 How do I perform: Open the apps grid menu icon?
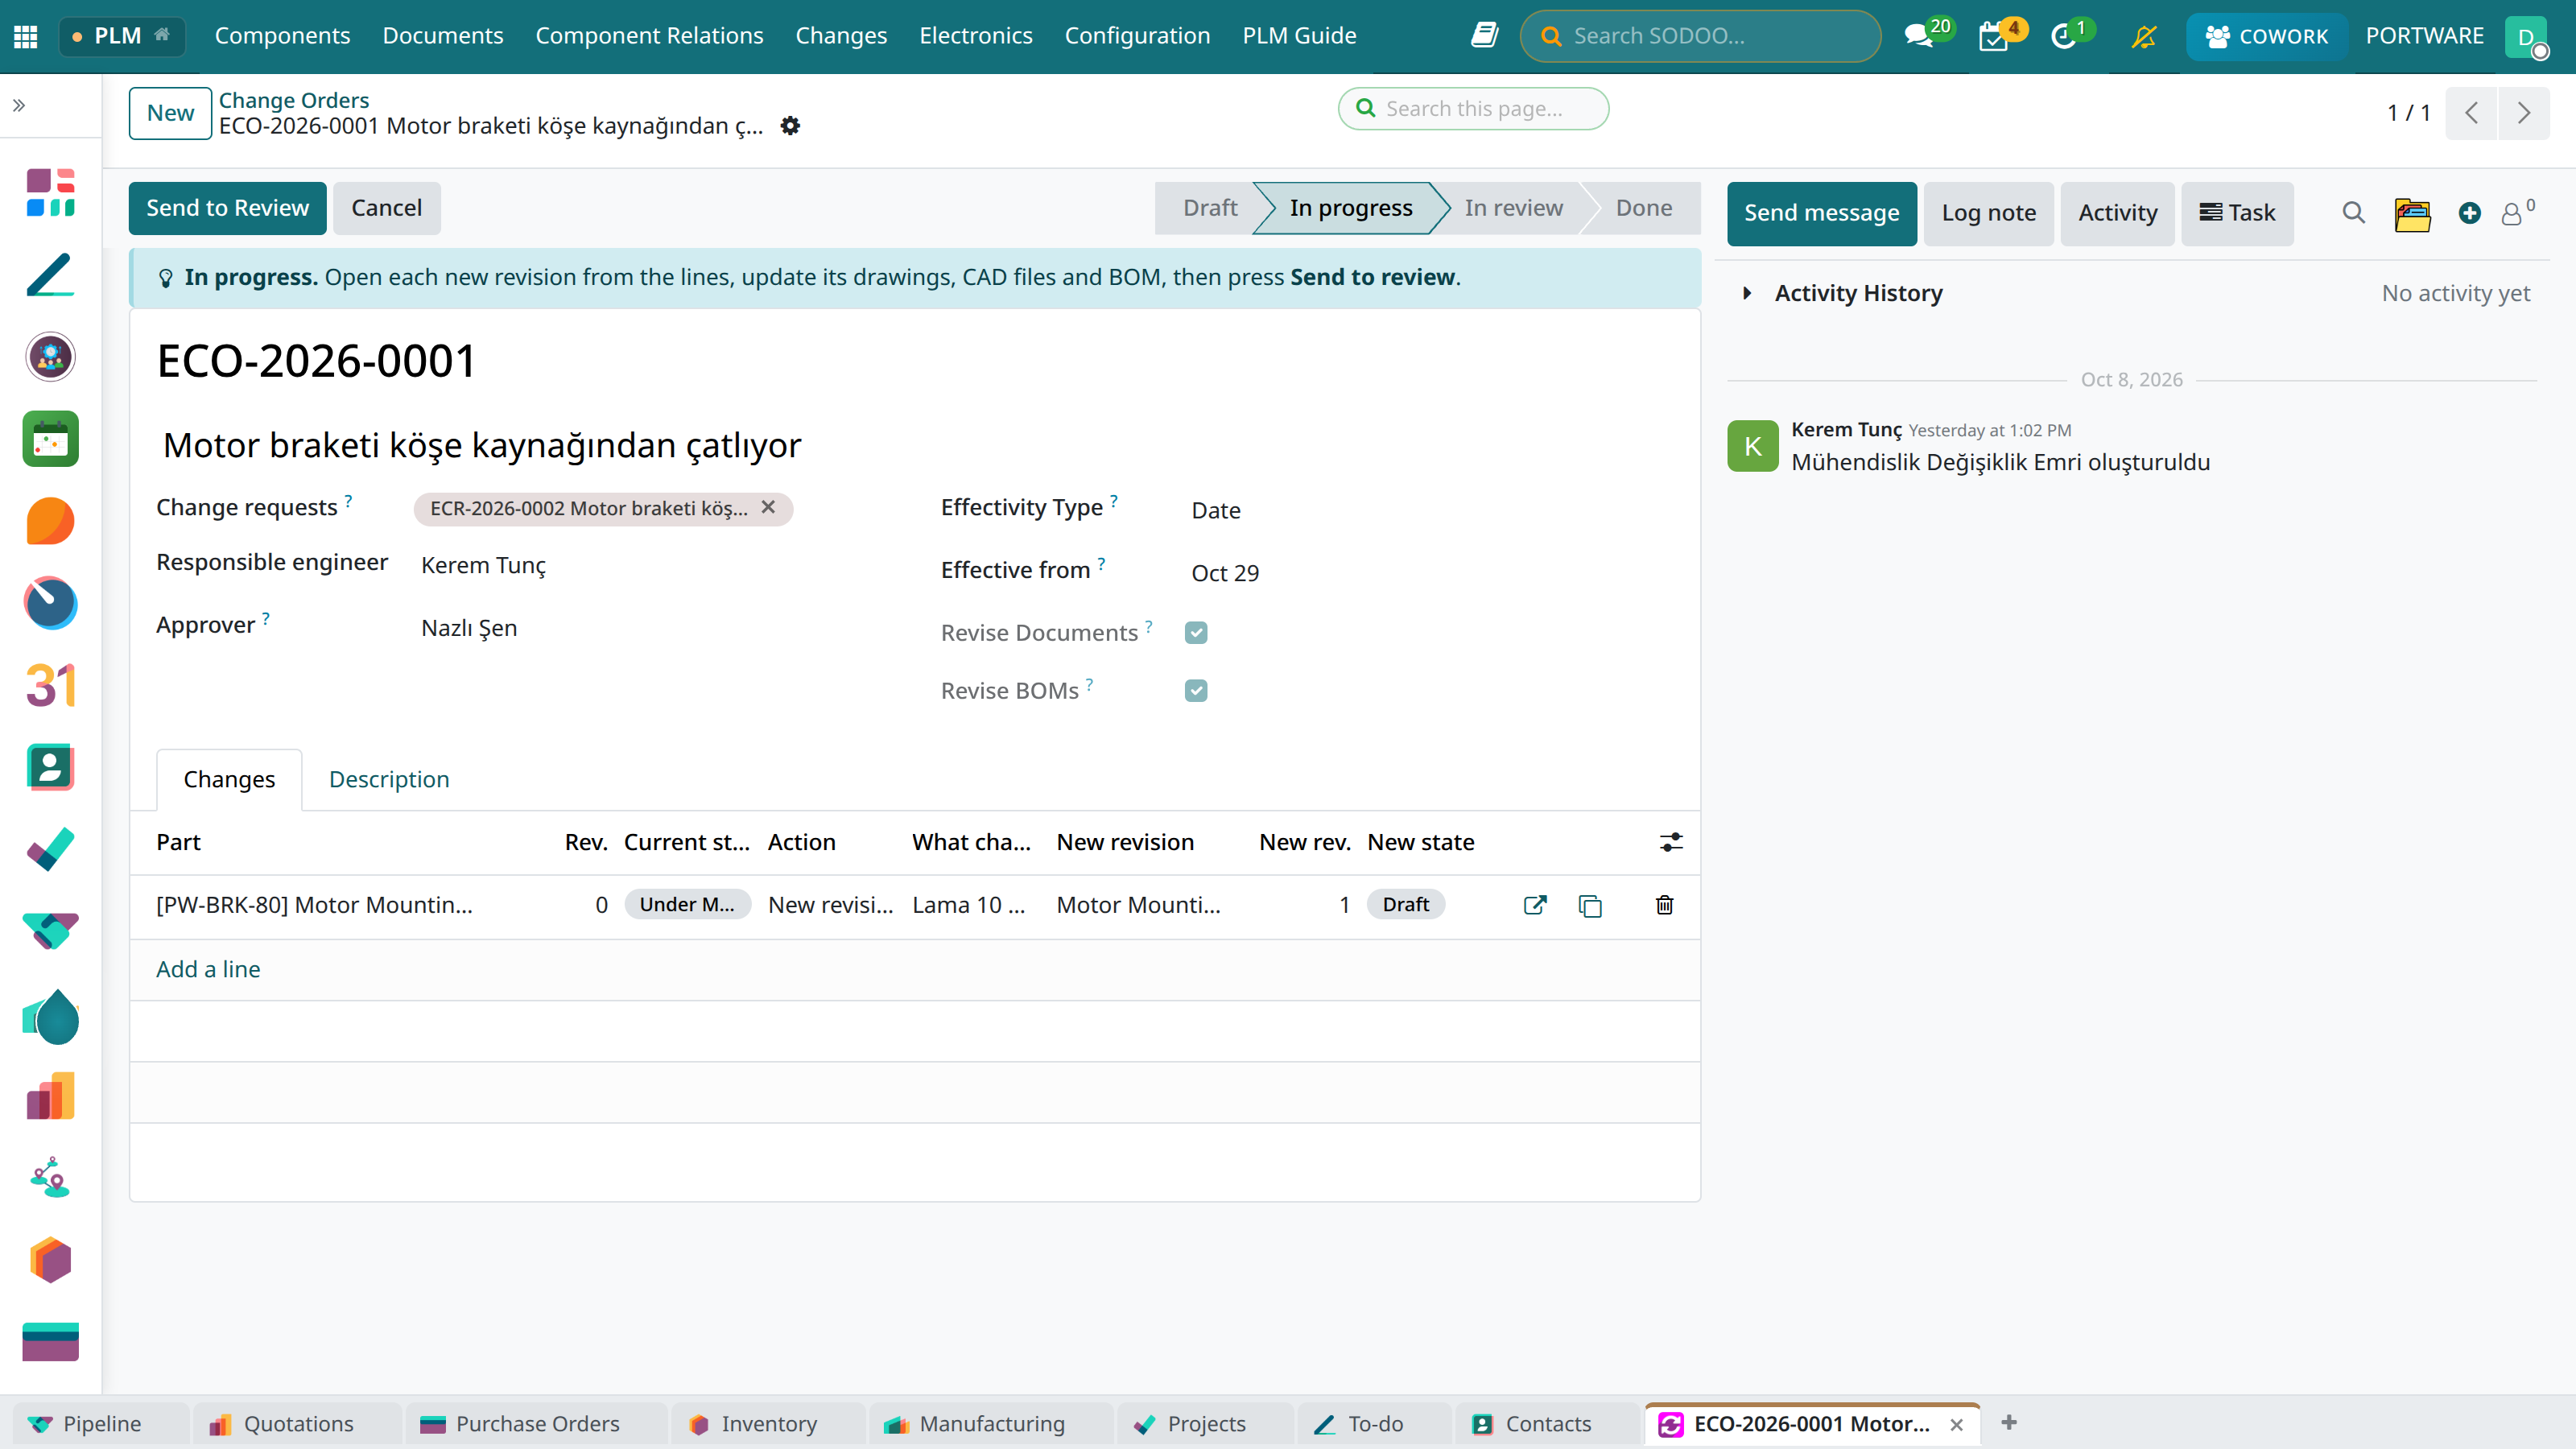[26, 37]
